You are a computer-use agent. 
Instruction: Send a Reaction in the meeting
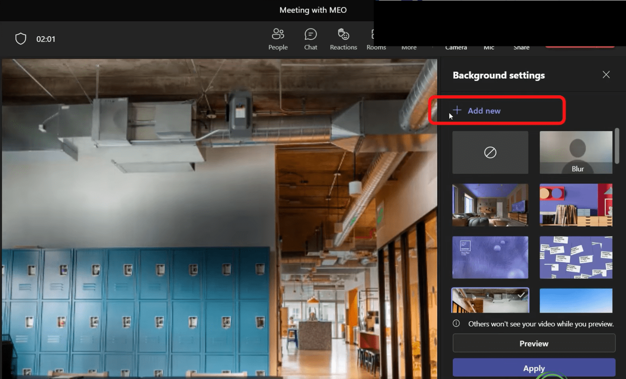click(343, 39)
